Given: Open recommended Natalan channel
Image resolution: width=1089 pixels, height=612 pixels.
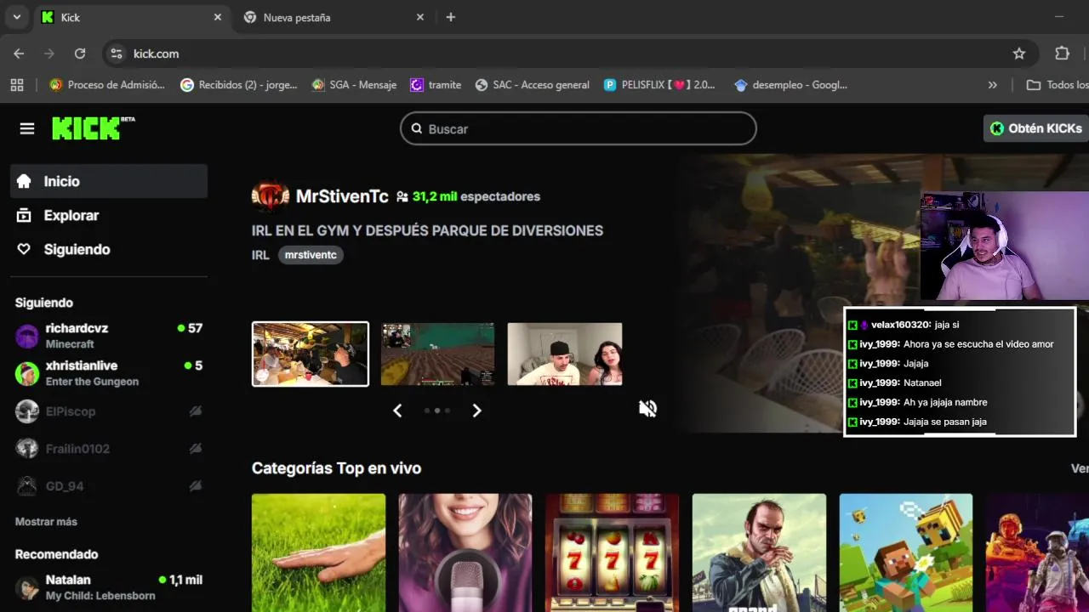Looking at the screenshot, I should [x=109, y=587].
